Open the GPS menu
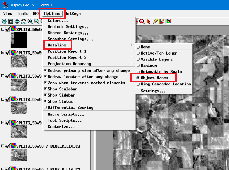 (36, 14)
